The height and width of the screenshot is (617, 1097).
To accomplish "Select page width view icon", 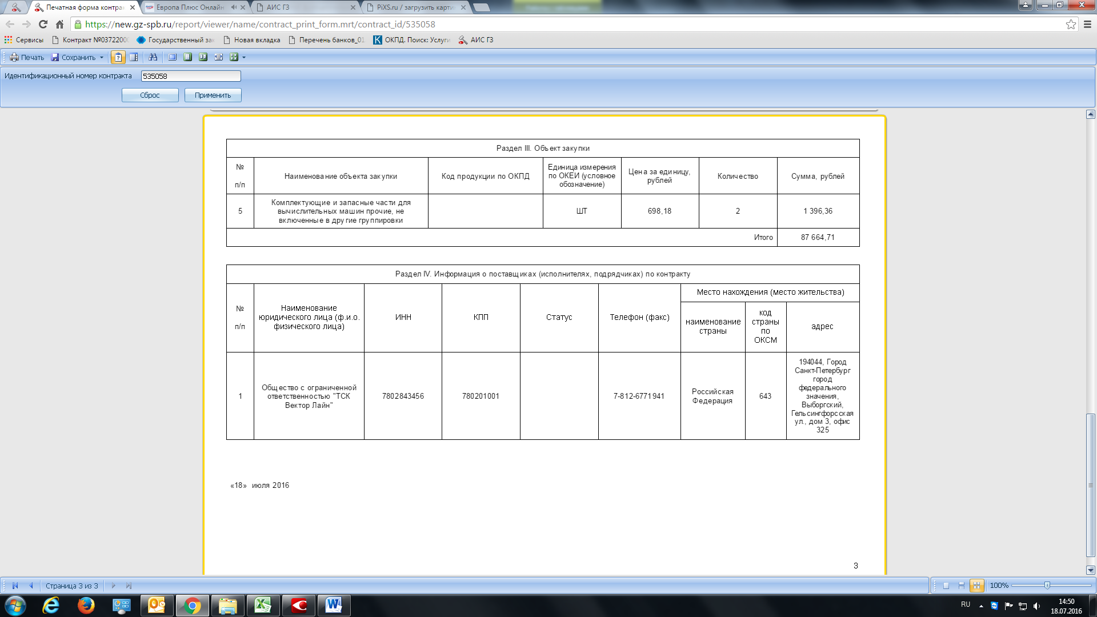I will (x=218, y=57).
